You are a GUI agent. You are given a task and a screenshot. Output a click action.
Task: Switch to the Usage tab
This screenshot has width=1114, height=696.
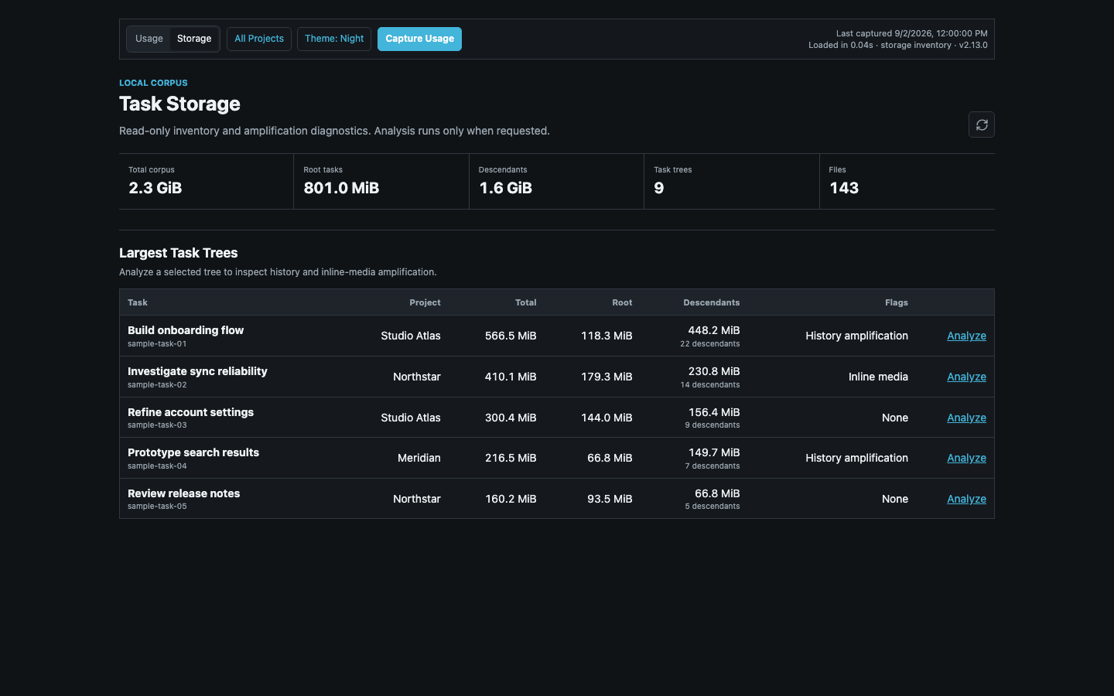click(x=149, y=39)
